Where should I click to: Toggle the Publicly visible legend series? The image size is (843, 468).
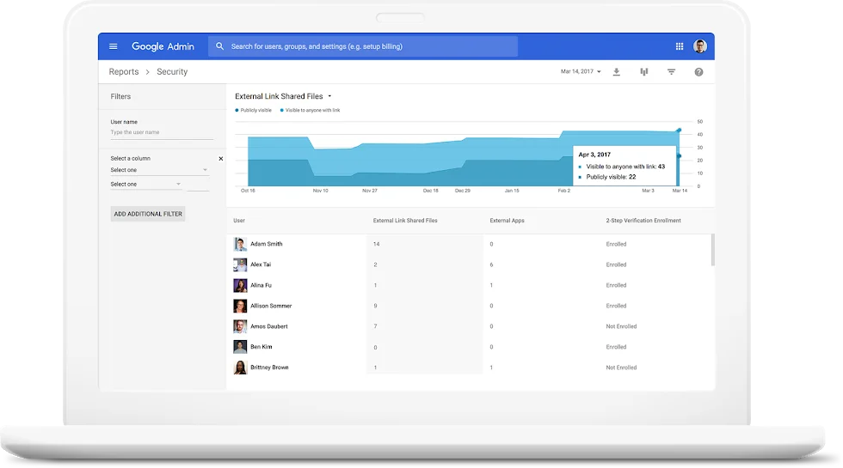[x=254, y=111]
